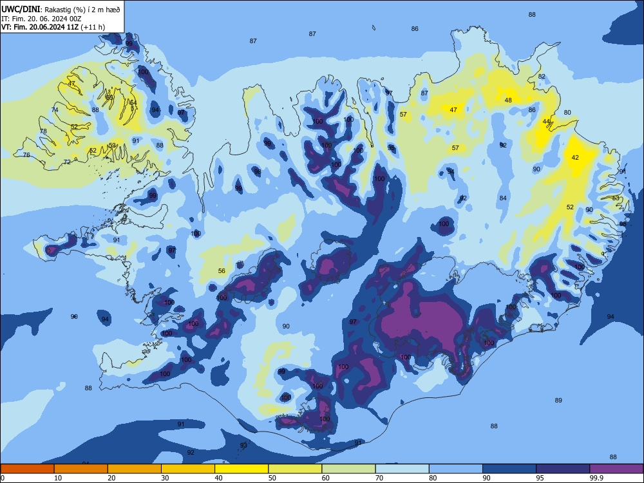Click the 78 humidity value on the map
Image resolution: width=644 pixels, height=483 pixels.
coord(43,131)
